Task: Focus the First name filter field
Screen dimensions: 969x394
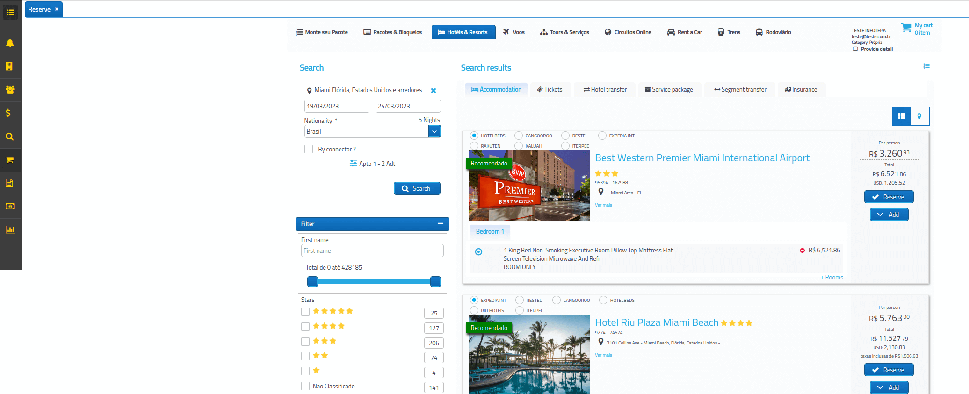Action: [372, 251]
